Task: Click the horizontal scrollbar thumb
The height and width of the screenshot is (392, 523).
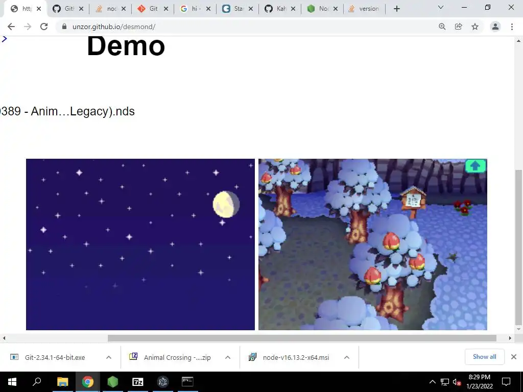Action: pyautogui.click(x=302, y=338)
